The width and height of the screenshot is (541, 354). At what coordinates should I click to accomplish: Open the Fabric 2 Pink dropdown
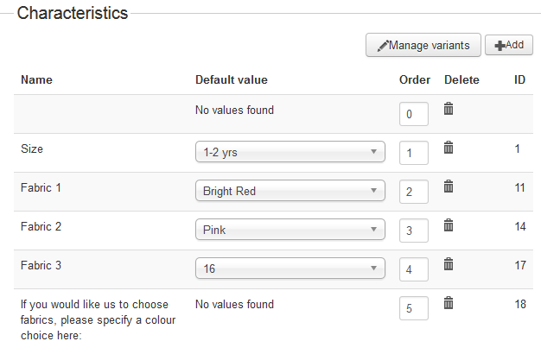[x=290, y=230]
